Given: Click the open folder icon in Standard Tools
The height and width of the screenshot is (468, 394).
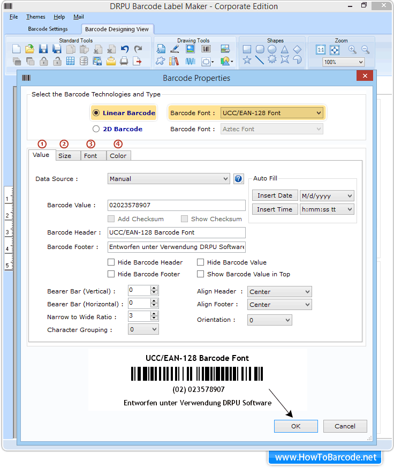Looking at the screenshot, I should 30,49.
